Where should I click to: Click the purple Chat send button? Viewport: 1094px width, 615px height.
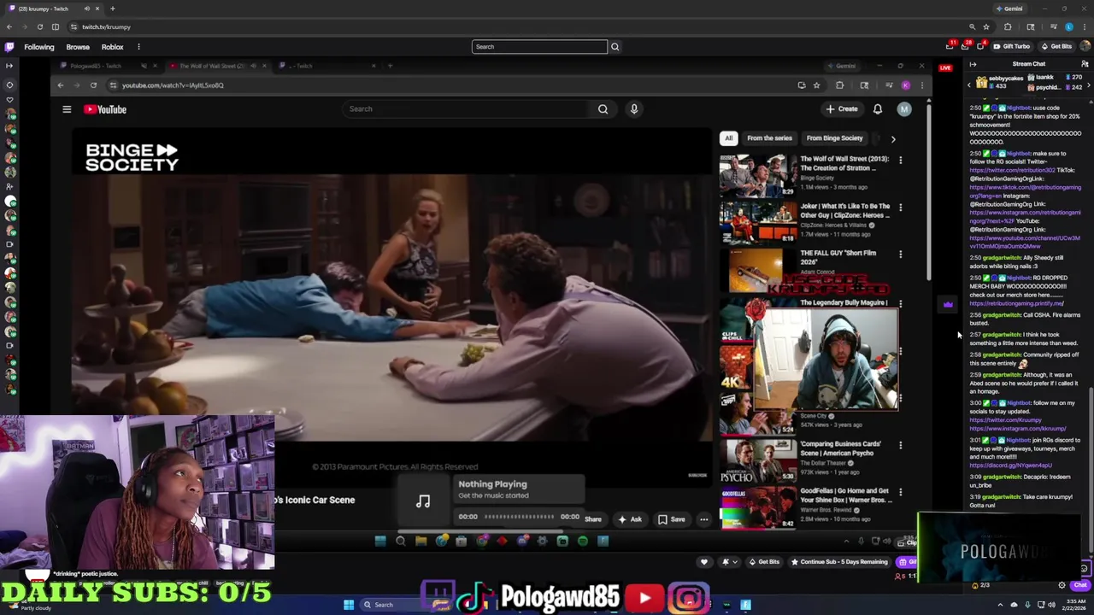[x=1080, y=585]
